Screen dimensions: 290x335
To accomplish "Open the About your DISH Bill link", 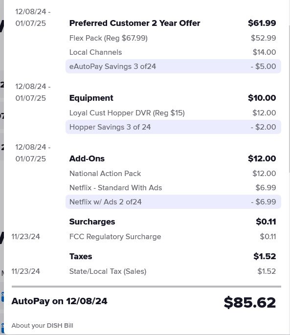I will click(x=43, y=325).
